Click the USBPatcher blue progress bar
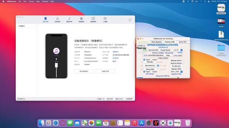229x128 pixels. coord(140,78)
